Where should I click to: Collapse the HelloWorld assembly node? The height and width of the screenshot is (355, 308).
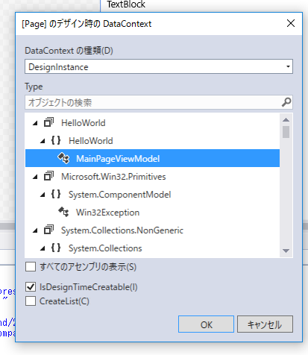pos(35,123)
